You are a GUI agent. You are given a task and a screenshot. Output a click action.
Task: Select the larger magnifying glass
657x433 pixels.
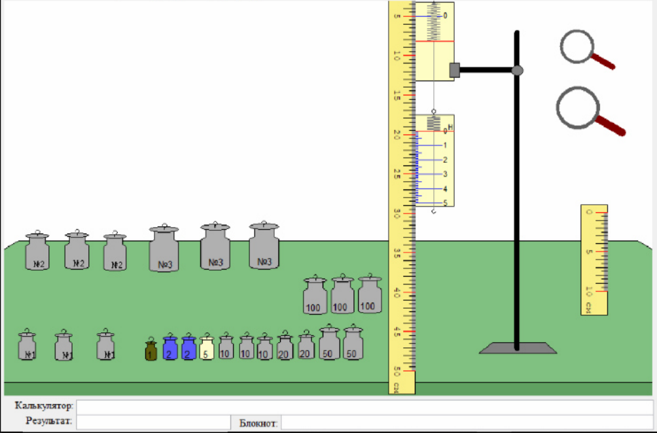[590, 111]
